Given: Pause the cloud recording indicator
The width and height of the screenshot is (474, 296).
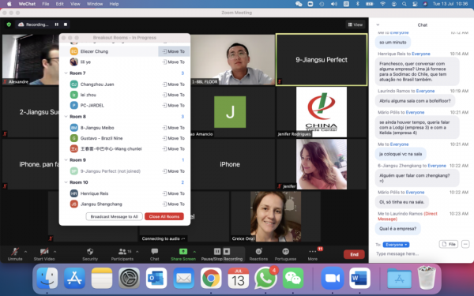Looking at the screenshot, I should point(57,24).
